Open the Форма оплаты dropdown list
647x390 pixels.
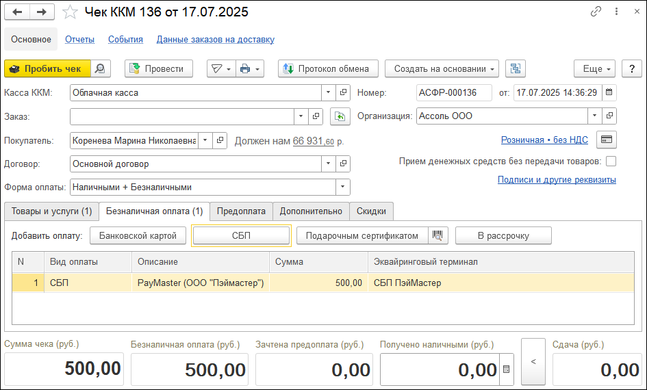(x=342, y=187)
